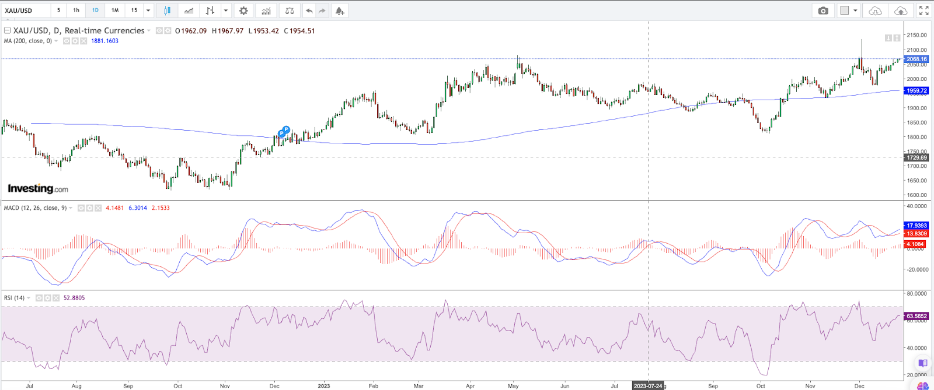Viewport: 934px width, 390px height.
Task: Click the move-pane-down arrow icon near the price axis
Action: [x=888, y=38]
